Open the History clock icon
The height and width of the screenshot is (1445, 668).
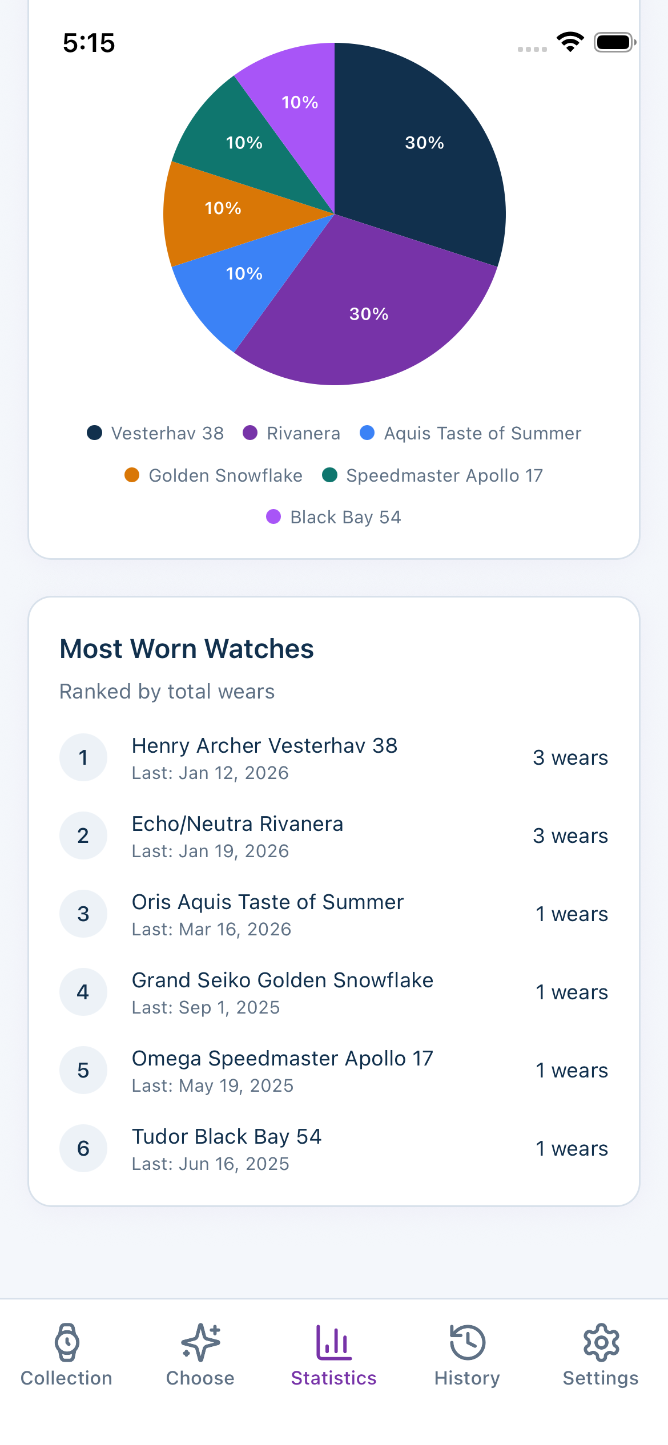(468, 1342)
